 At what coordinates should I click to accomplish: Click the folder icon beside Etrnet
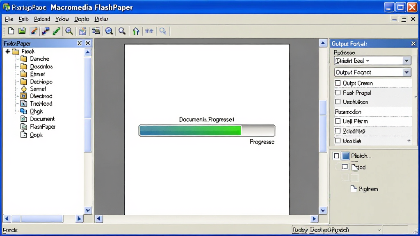(23, 74)
